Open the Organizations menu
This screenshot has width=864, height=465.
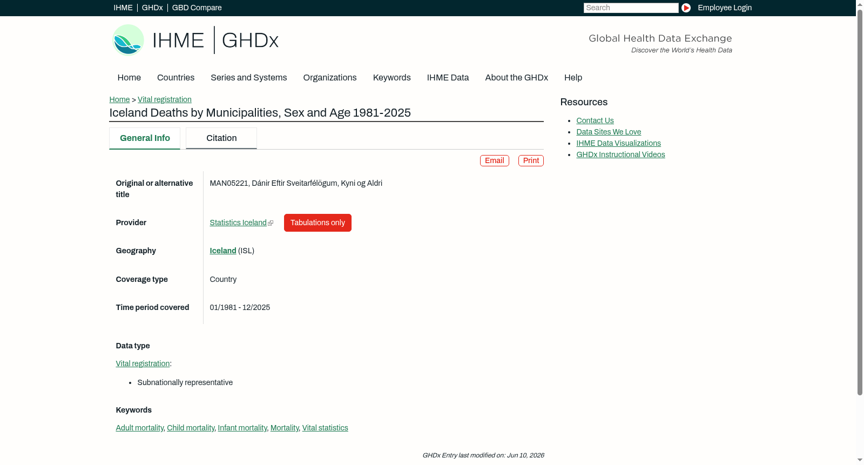coord(330,78)
